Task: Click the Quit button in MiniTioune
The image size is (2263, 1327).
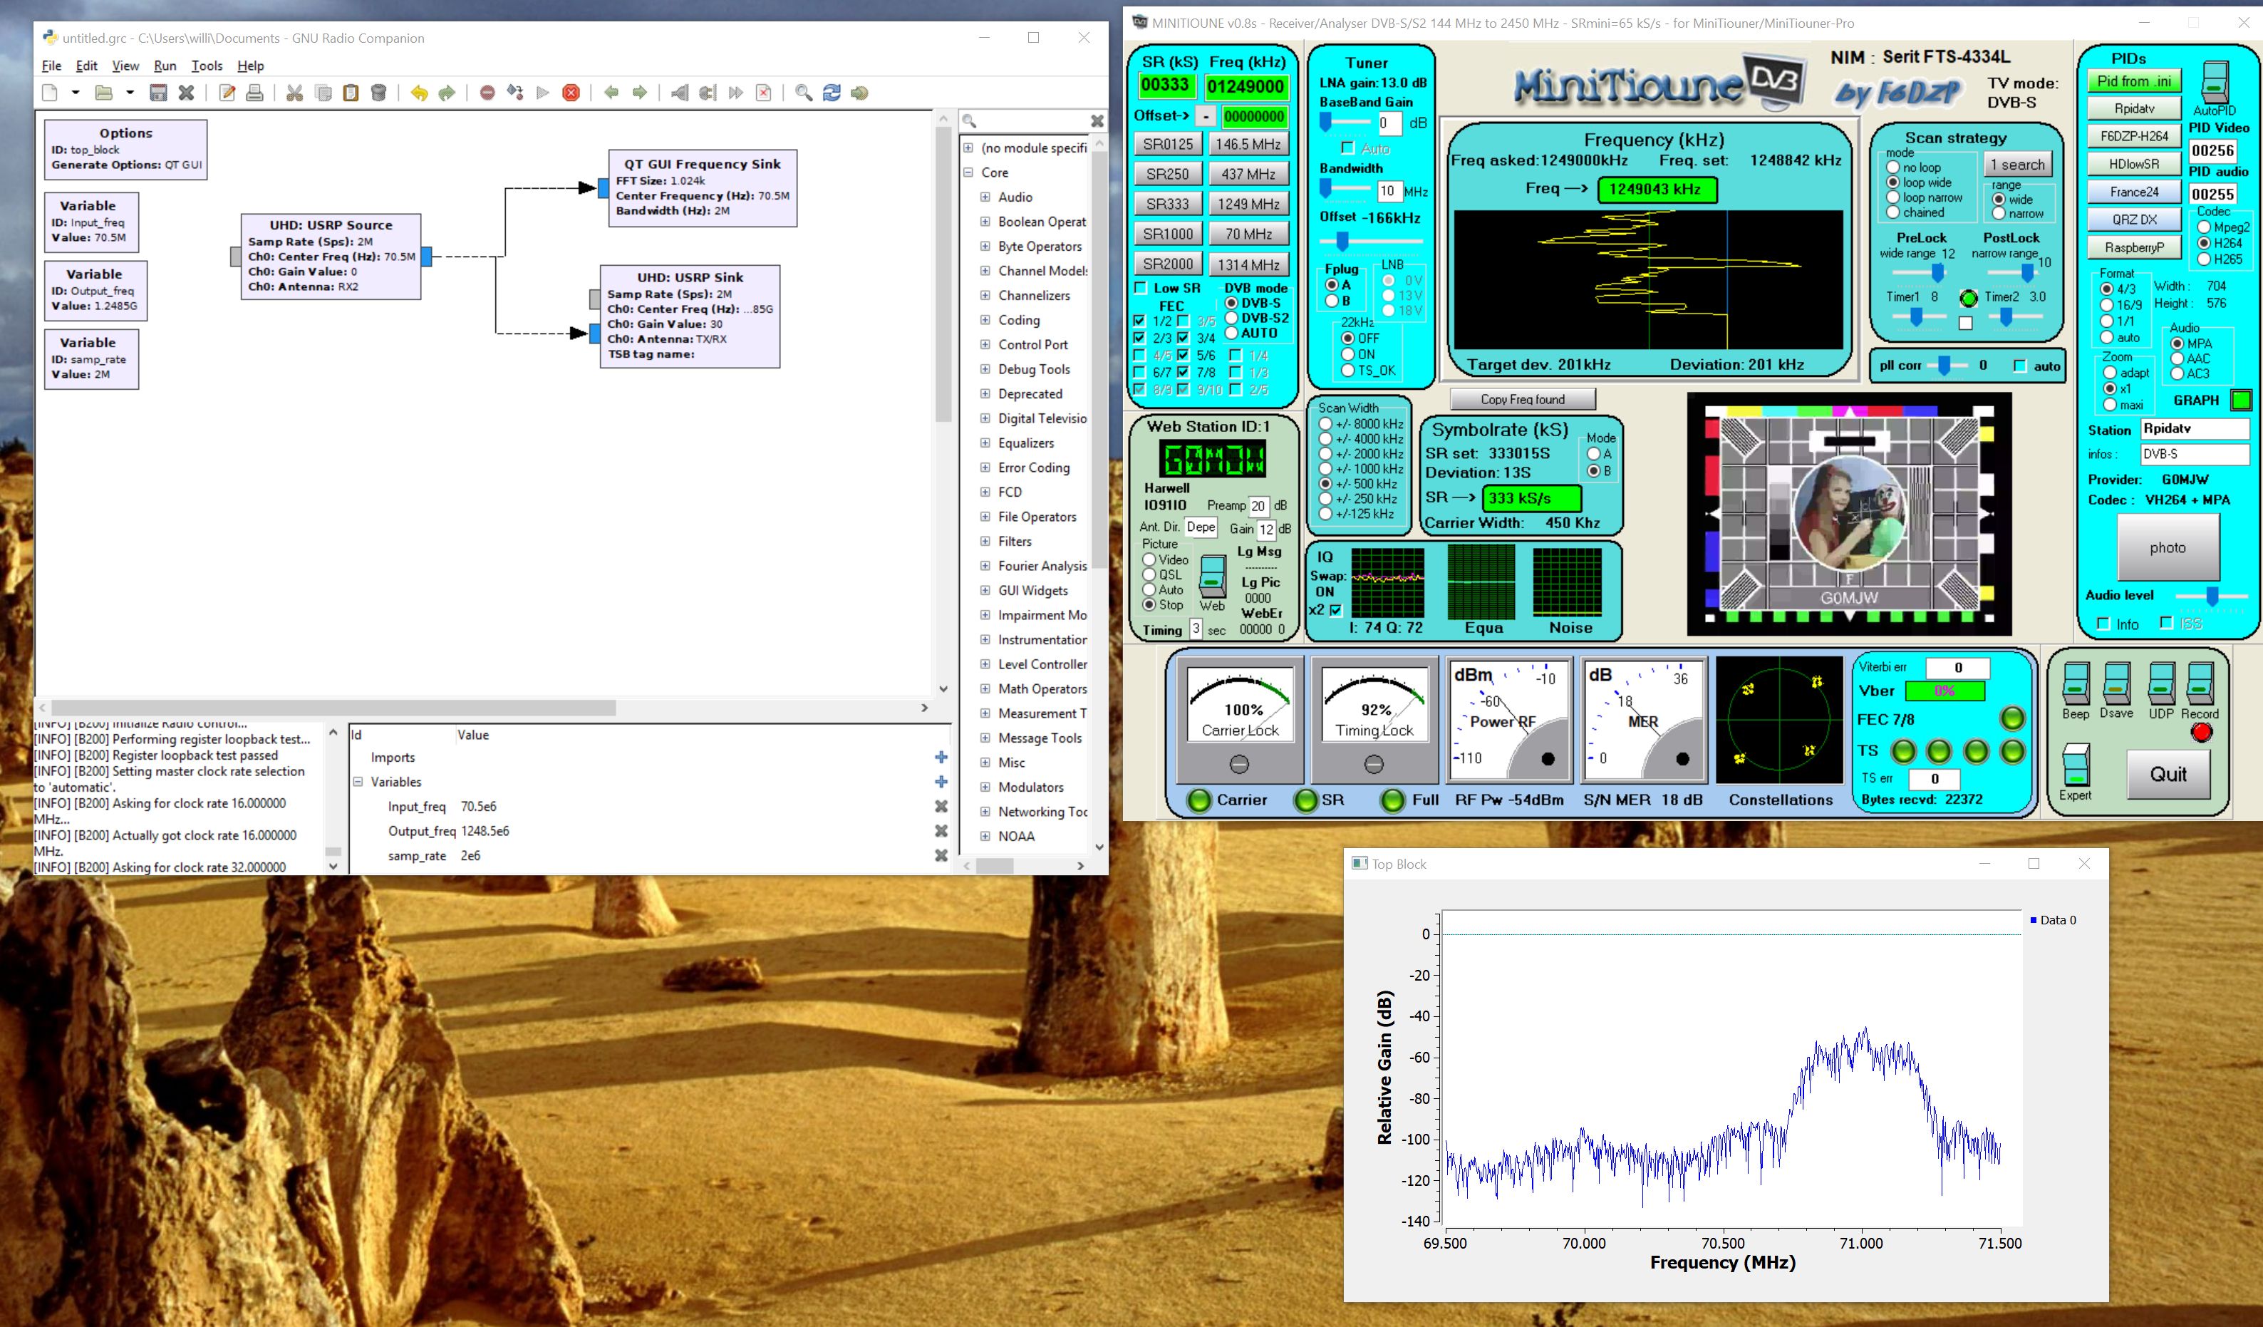Action: click(x=2168, y=775)
